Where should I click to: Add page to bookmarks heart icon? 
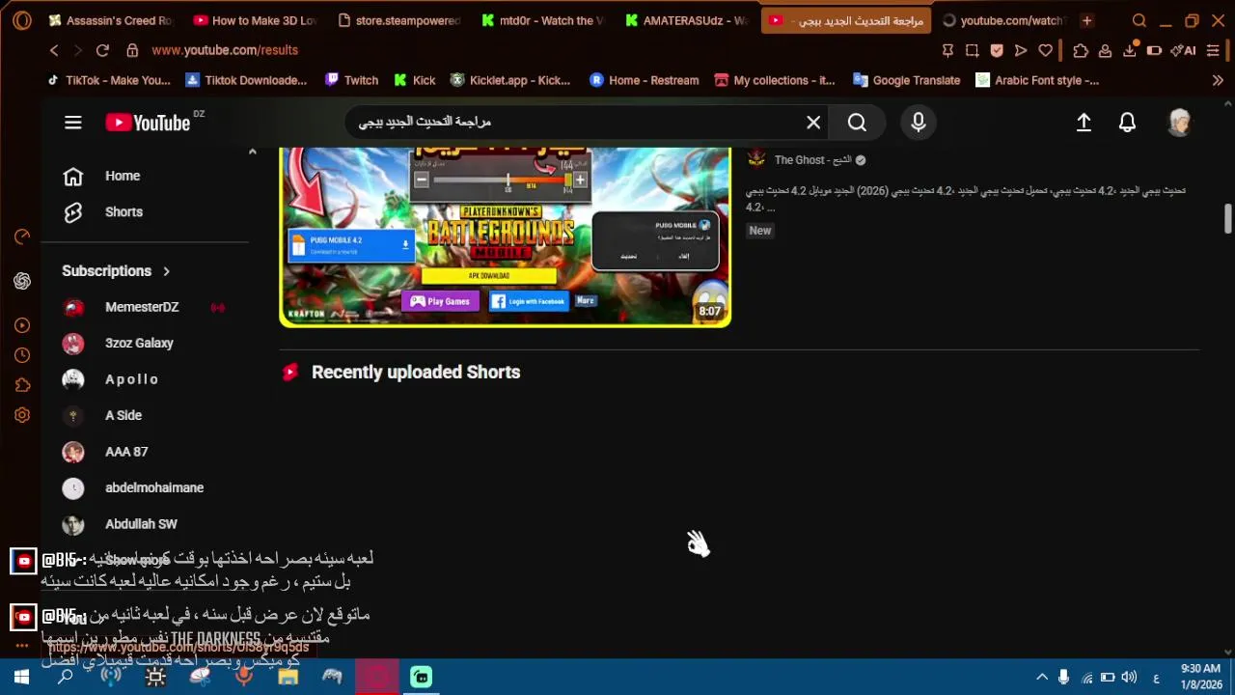[x=1045, y=50]
